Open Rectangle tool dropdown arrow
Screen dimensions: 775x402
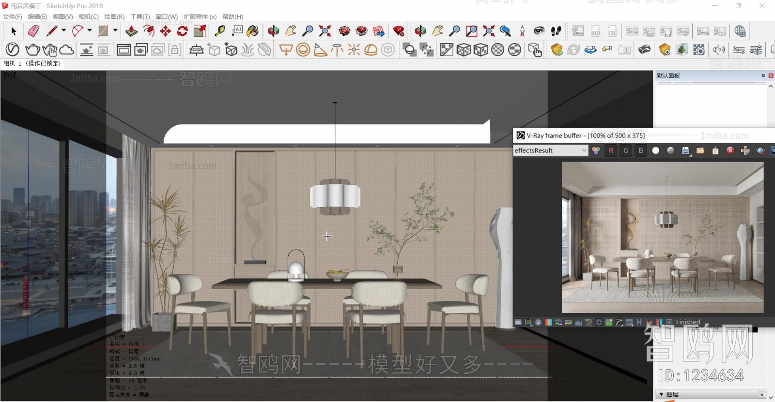pyautogui.click(x=115, y=30)
